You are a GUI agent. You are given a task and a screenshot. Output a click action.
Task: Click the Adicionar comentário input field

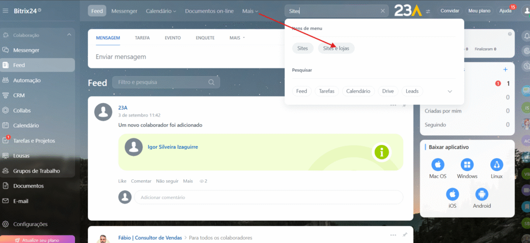point(268,197)
